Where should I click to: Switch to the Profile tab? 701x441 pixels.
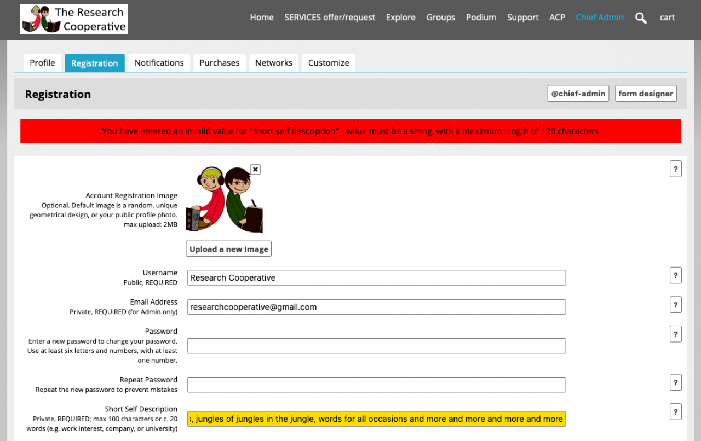42,63
